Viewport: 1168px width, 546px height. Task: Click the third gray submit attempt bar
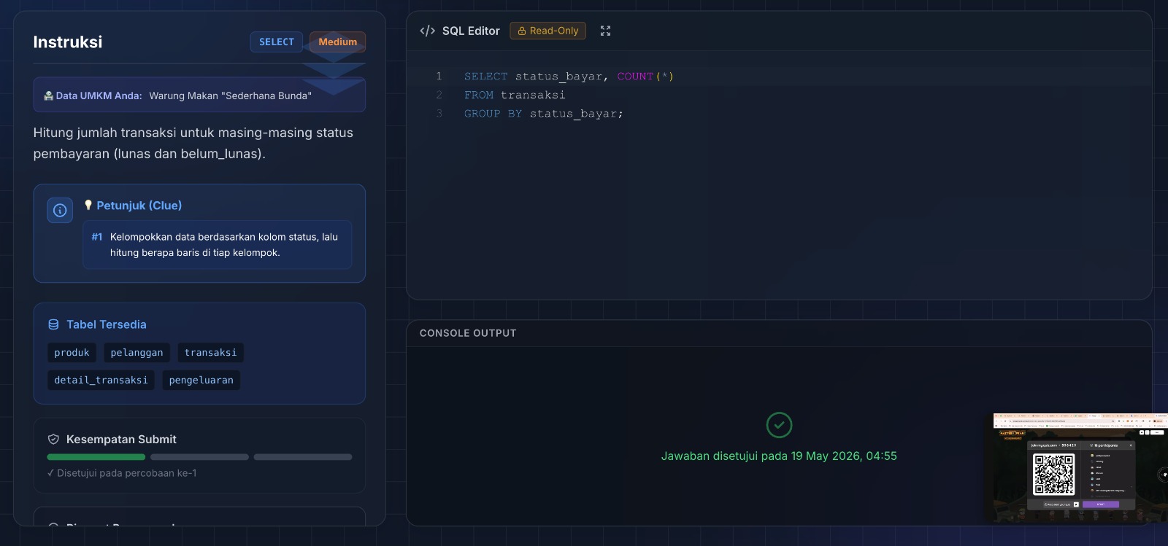click(303, 457)
